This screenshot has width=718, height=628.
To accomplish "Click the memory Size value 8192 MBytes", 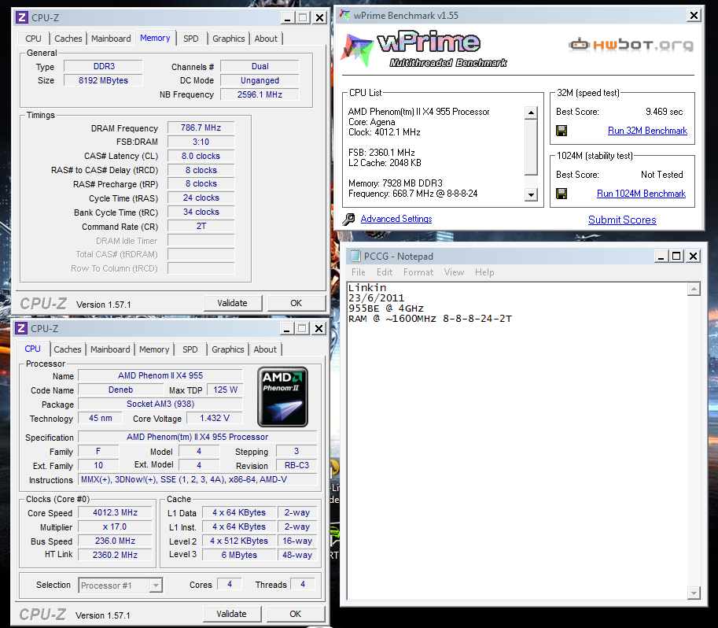I will [x=103, y=81].
